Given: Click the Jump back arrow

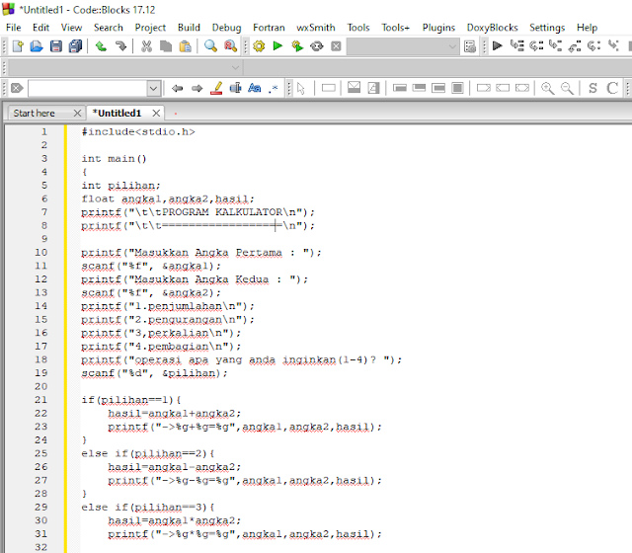Looking at the screenshot, I should click(x=177, y=88).
